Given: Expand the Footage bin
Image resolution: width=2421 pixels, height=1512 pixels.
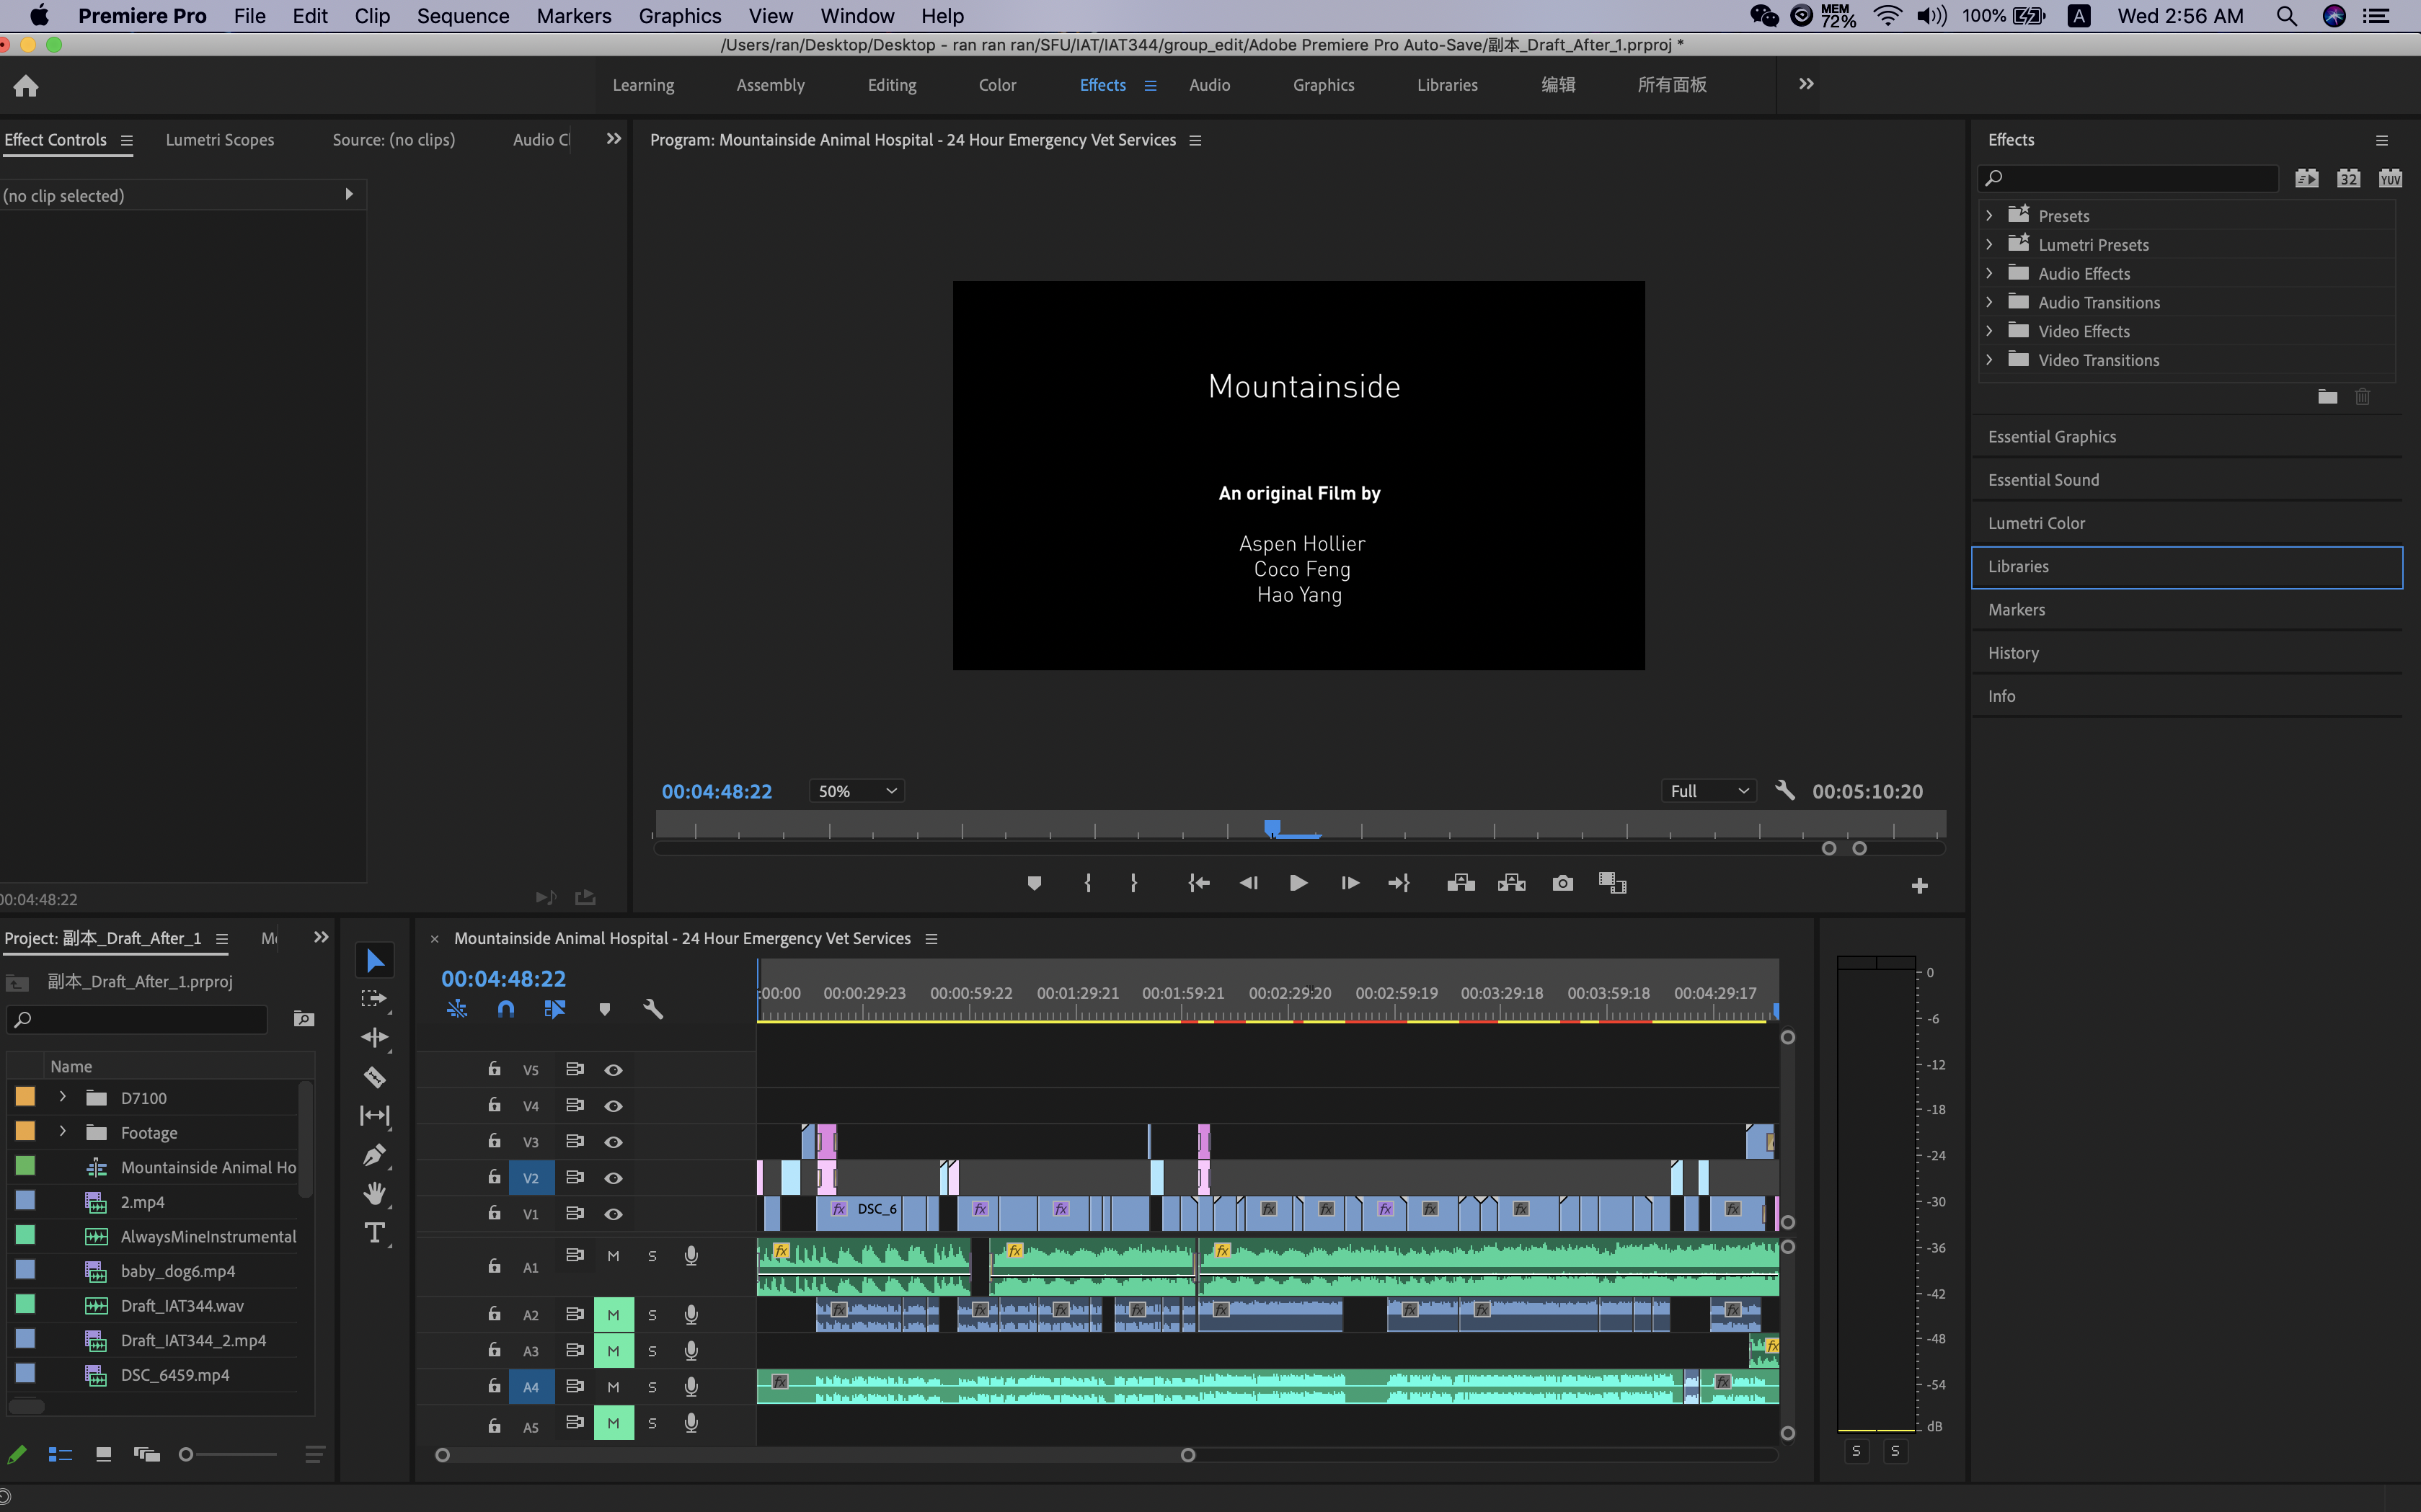Looking at the screenshot, I should click(x=62, y=1132).
